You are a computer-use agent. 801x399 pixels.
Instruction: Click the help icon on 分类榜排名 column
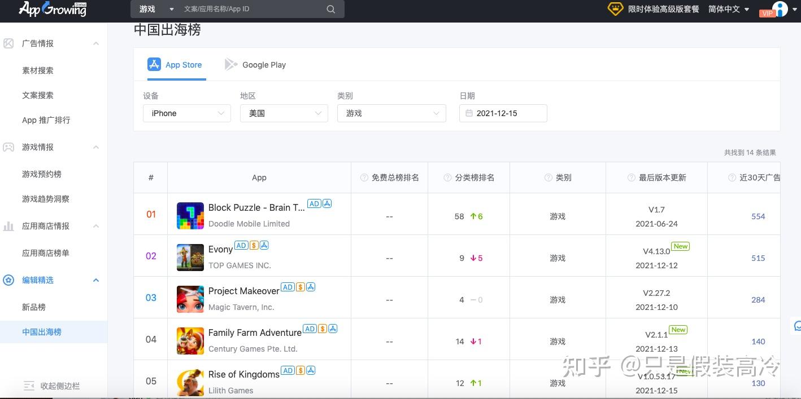[447, 177]
